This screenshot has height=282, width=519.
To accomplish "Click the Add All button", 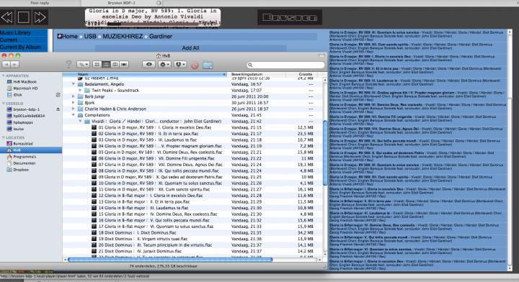I will (x=190, y=48).
